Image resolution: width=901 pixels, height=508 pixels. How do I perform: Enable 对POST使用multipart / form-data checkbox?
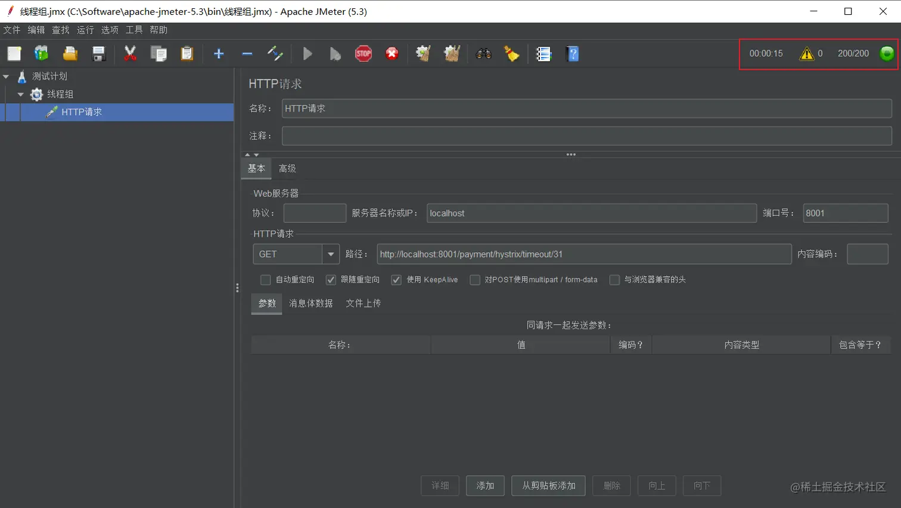tap(475, 280)
